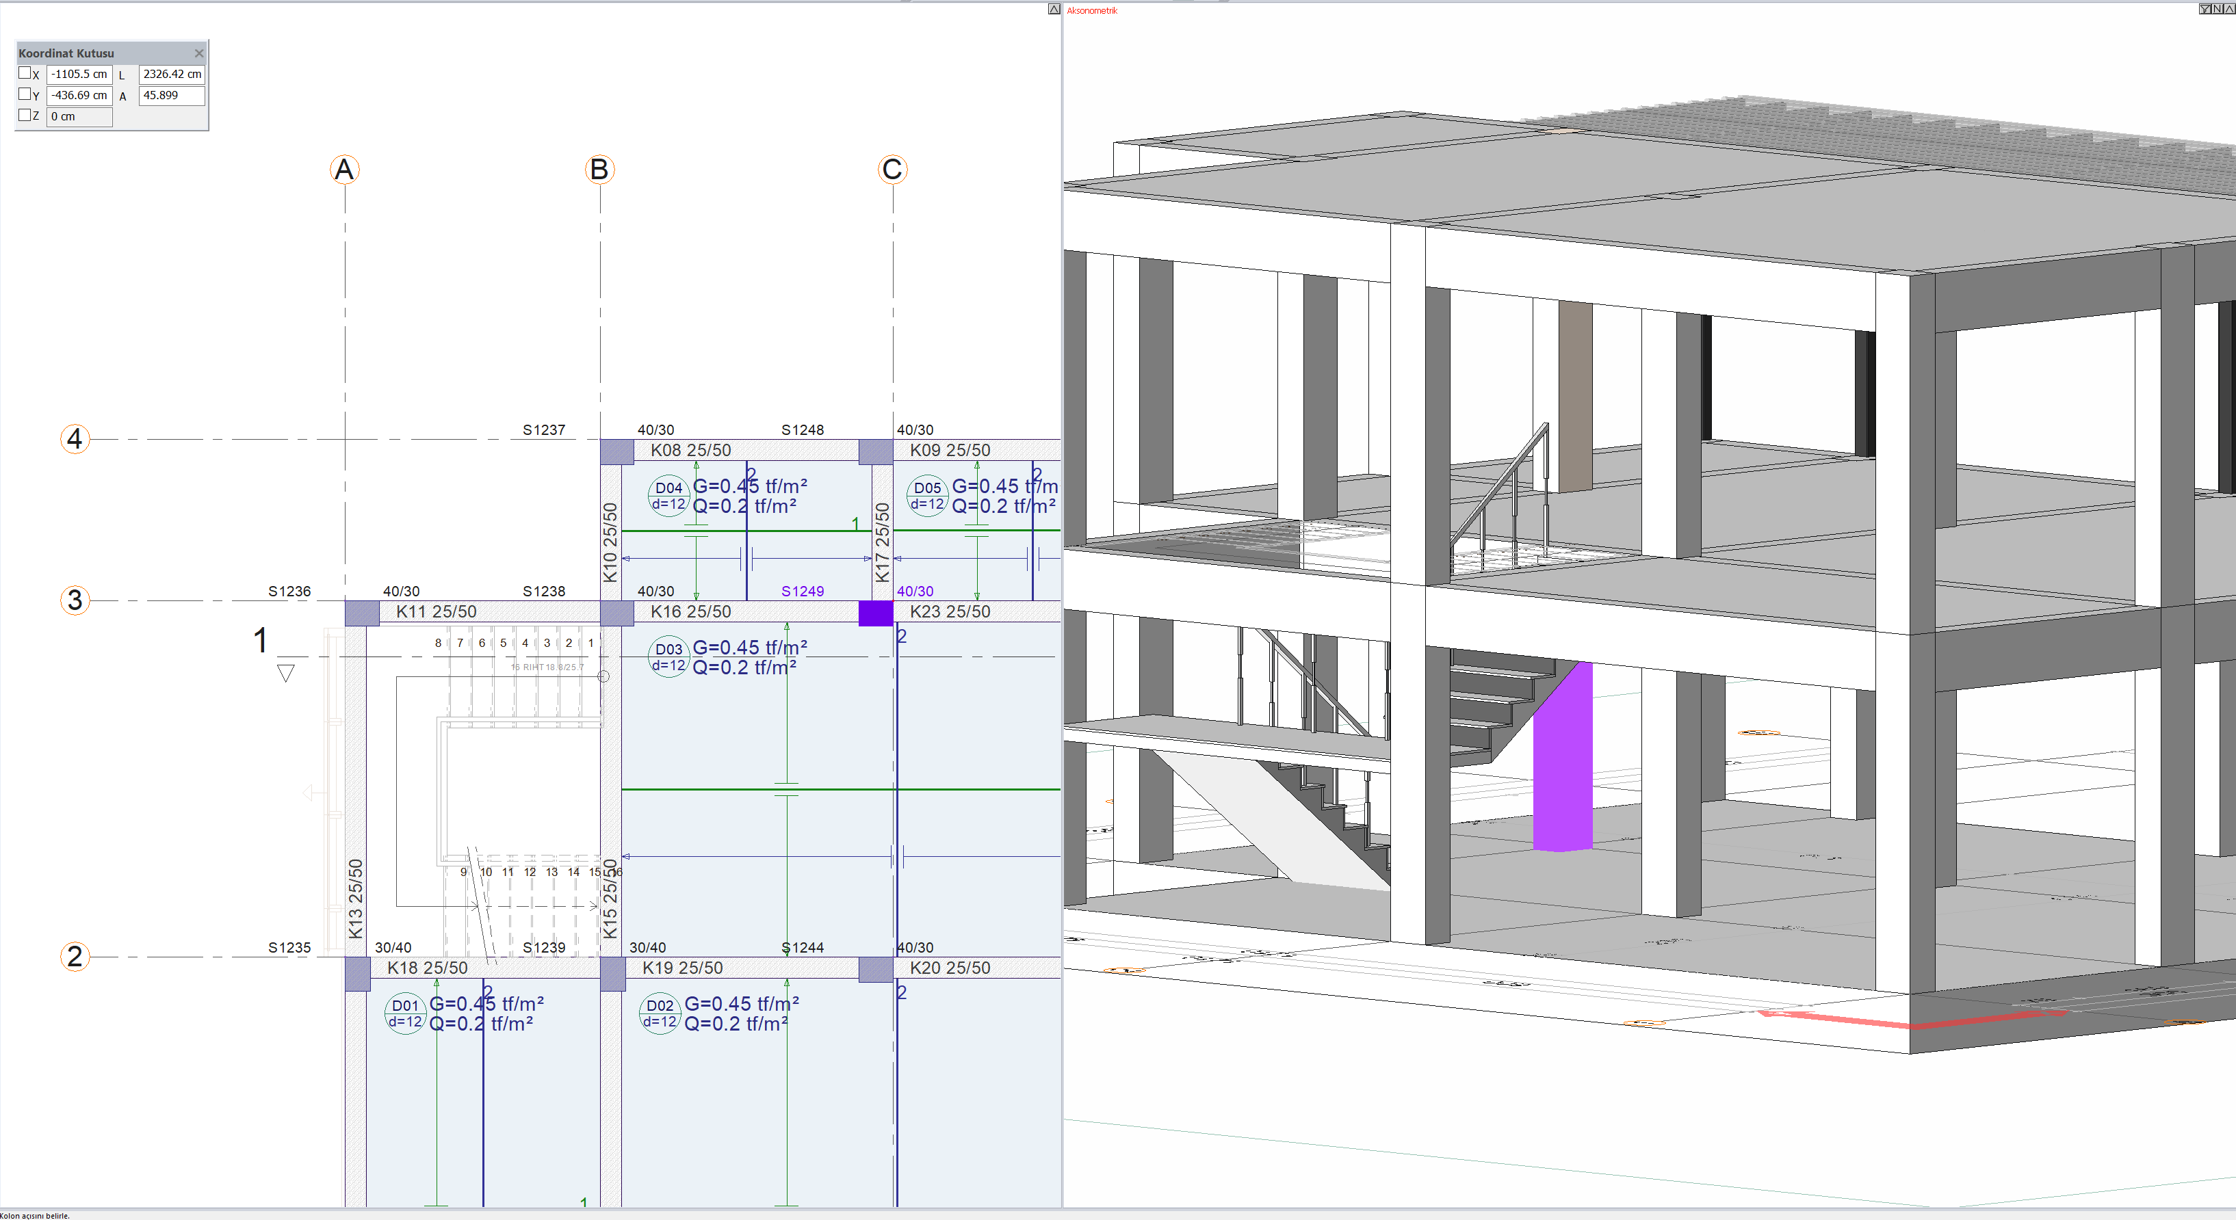
Task: Click the N button in axonometric view corner
Action: [2217, 9]
